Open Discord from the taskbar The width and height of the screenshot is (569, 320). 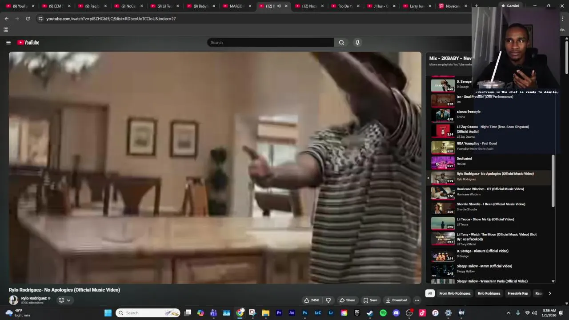click(x=396, y=313)
